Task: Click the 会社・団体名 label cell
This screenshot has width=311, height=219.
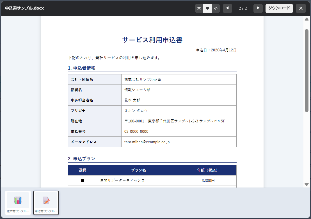Action: click(95, 79)
